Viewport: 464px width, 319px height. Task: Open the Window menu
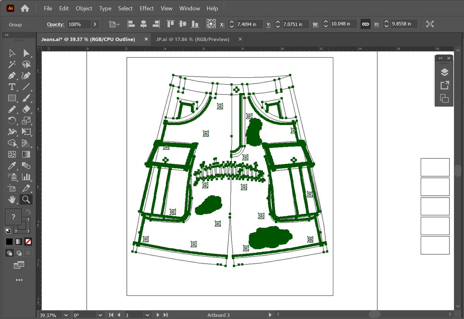[x=189, y=8]
